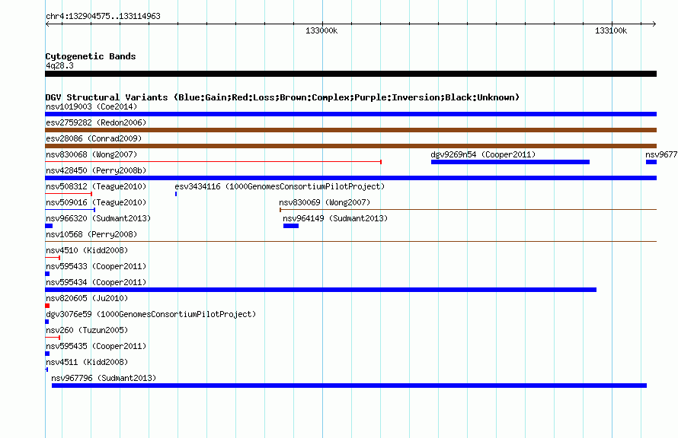Click the blue bar under dgv9269n54
This screenshot has width=678, height=438.
coord(510,162)
